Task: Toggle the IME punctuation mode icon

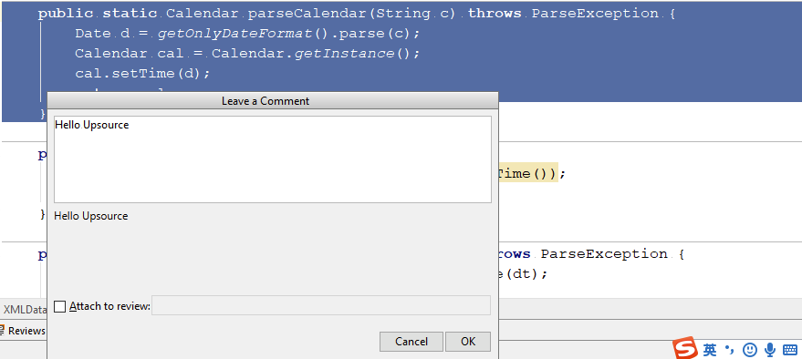Action: [729, 350]
